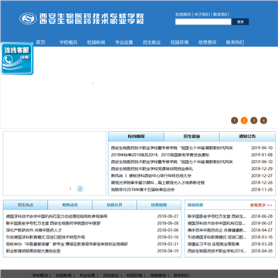The height and width of the screenshot is (278, 278).
Task: Open the 学校概况 navigation menu
Action: point(69,42)
